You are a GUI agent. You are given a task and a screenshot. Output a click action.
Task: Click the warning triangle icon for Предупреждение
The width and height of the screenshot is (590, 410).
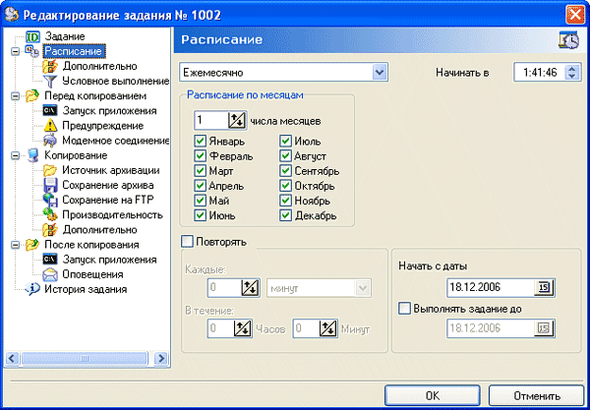click(50, 126)
